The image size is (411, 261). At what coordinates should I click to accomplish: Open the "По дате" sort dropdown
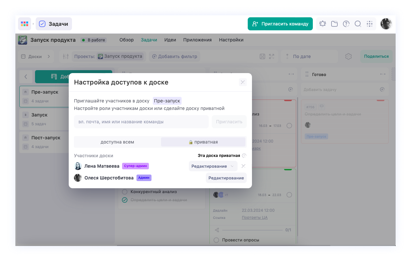point(309,56)
